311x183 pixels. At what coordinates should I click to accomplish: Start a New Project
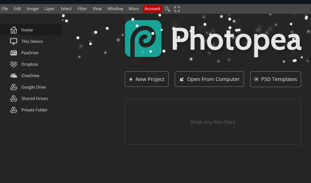146,79
